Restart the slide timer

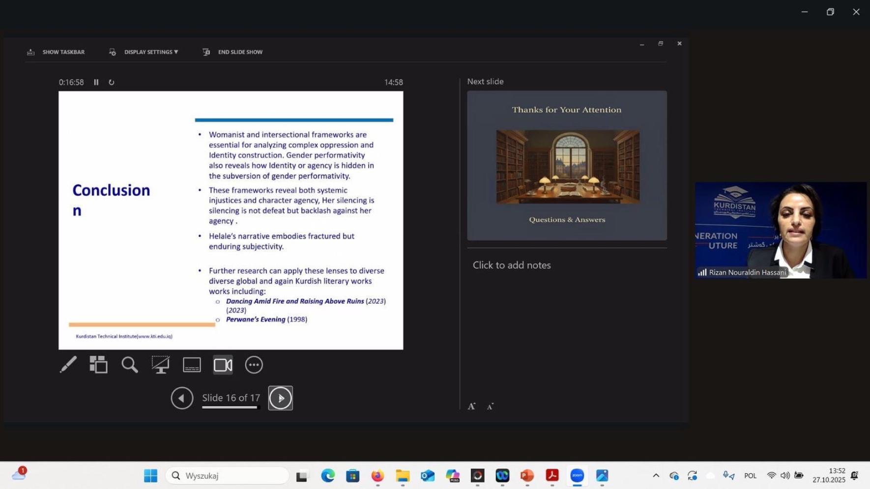click(x=112, y=82)
